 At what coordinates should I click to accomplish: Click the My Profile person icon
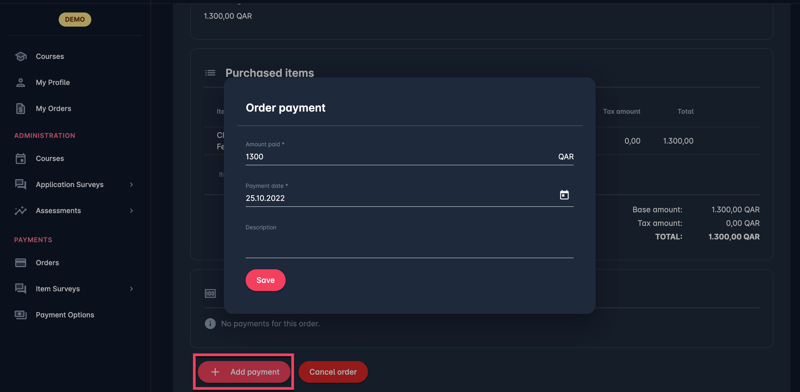(x=20, y=83)
